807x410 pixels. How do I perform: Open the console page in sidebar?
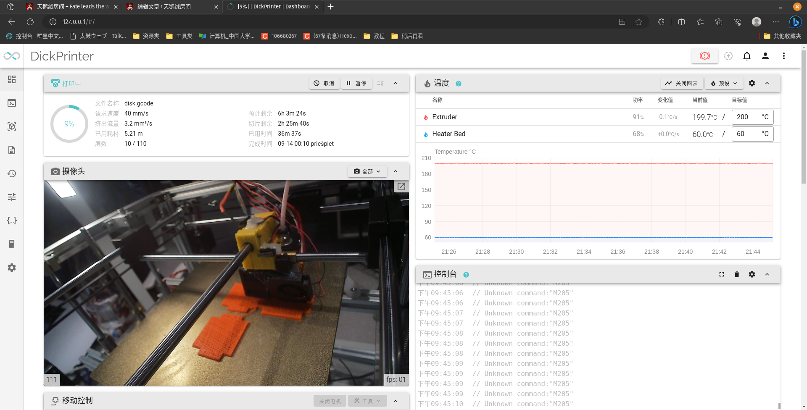pos(12,103)
